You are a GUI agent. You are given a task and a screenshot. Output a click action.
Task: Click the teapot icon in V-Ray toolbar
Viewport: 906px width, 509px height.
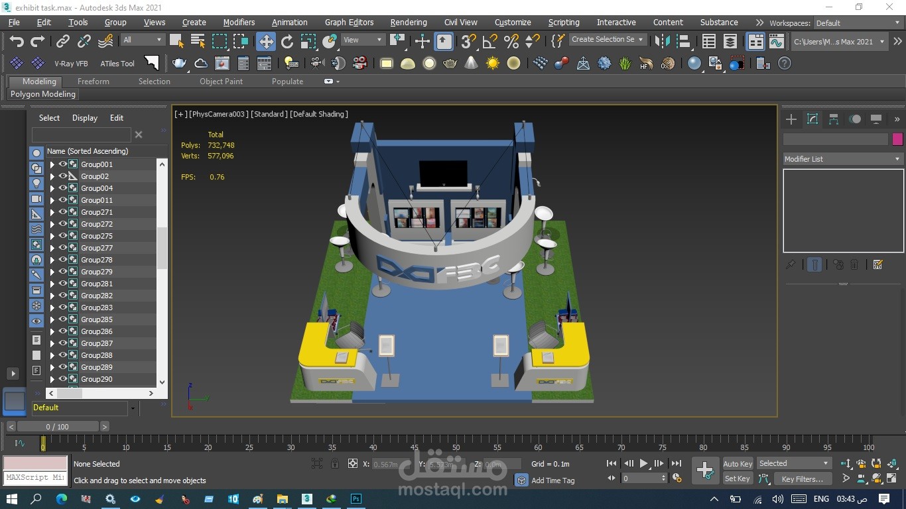pos(179,64)
